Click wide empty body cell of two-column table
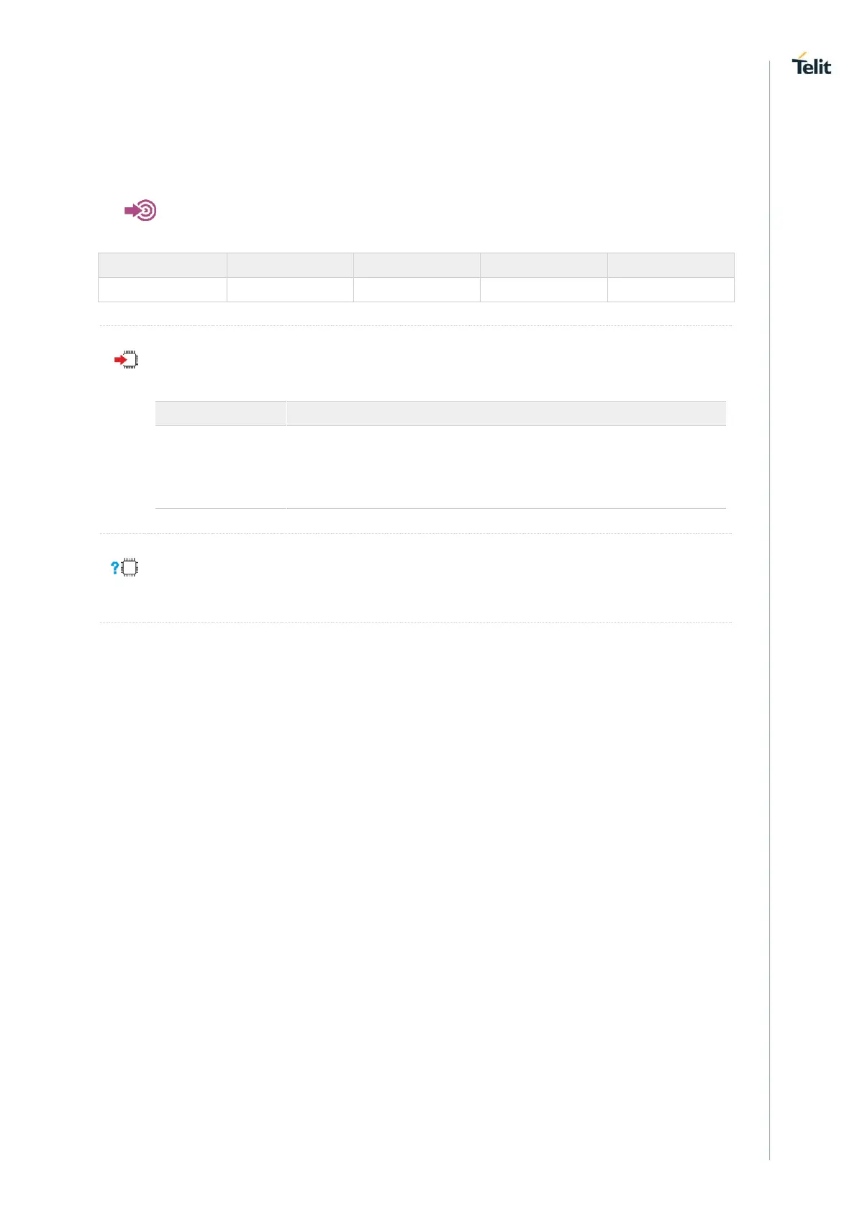This screenshot has height=1212, width=857. click(x=506, y=467)
